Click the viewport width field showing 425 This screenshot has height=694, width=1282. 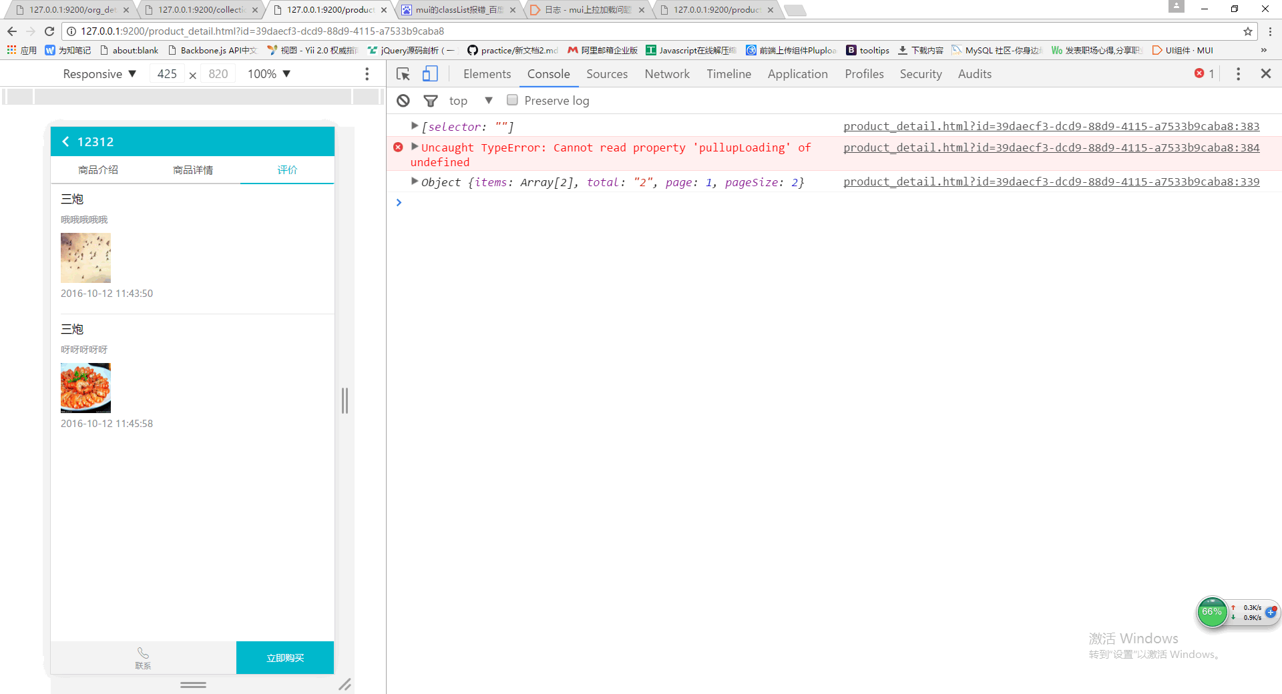coord(167,74)
